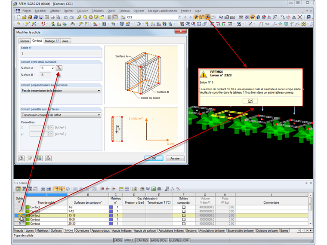Click the blue material swatch in the 7-12 row
This screenshot has height=245, width=327.
[111, 211]
